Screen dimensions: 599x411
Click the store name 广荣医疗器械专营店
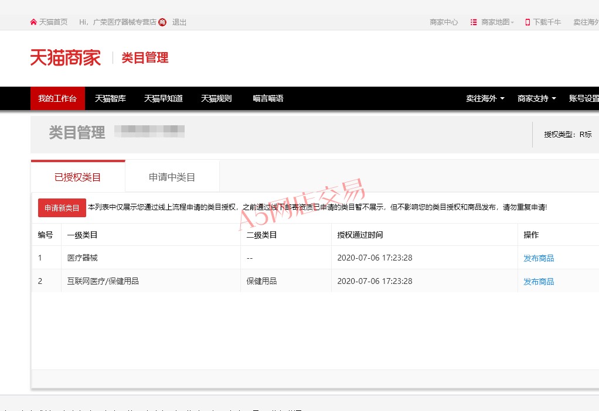pos(124,22)
